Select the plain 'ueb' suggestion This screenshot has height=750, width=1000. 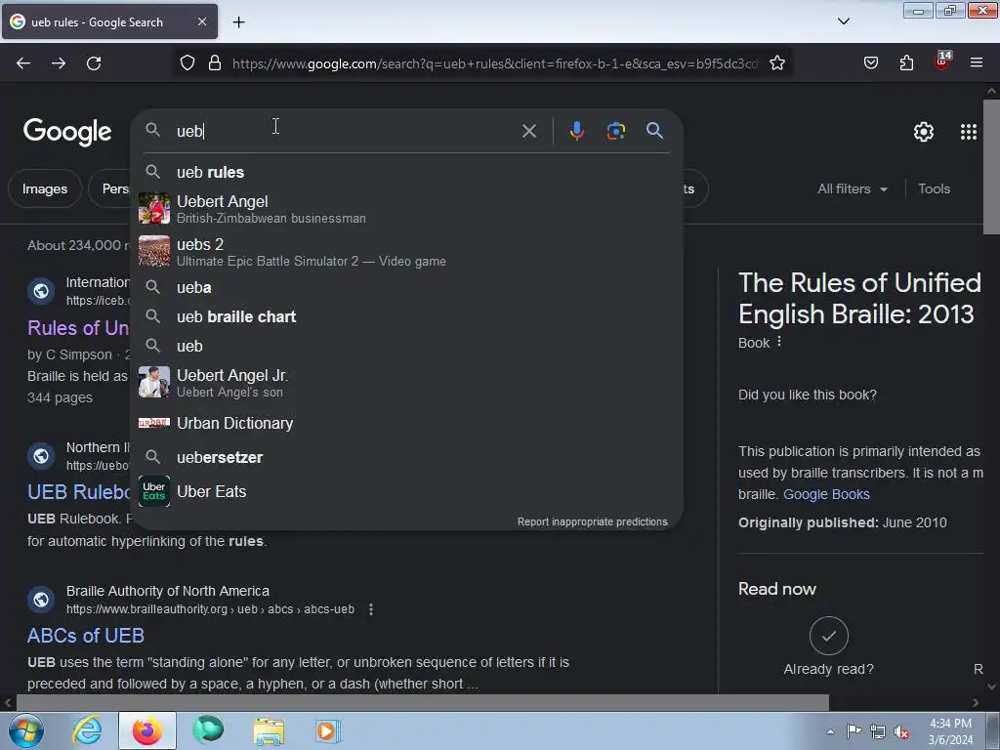(406, 347)
